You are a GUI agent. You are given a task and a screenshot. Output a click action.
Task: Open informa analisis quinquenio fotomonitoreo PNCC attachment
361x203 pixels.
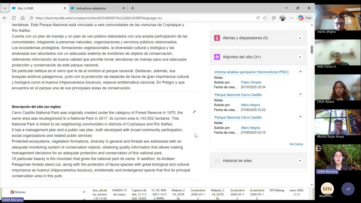click(x=252, y=72)
